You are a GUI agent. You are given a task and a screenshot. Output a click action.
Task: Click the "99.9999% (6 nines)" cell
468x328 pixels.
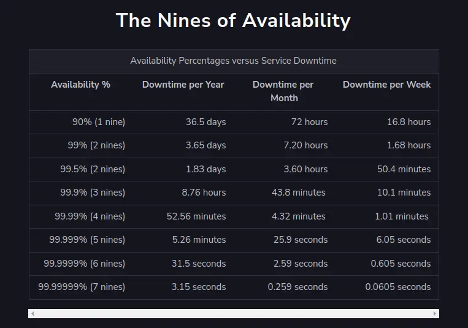tap(84, 264)
